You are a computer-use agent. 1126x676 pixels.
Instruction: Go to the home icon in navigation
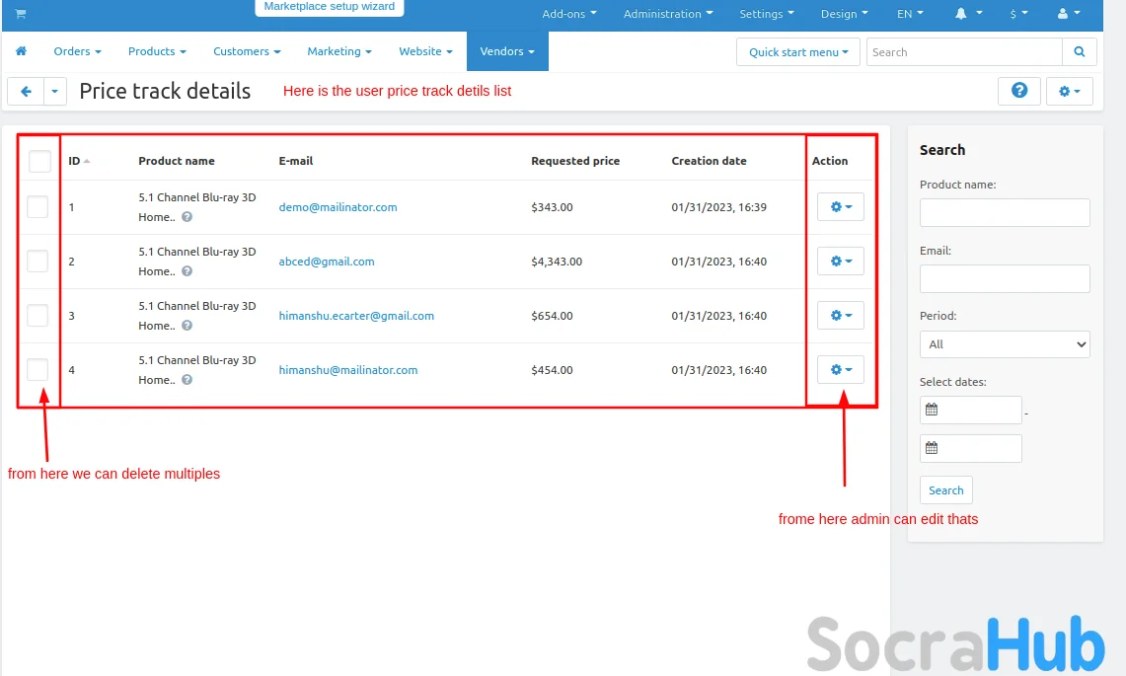pyautogui.click(x=21, y=51)
